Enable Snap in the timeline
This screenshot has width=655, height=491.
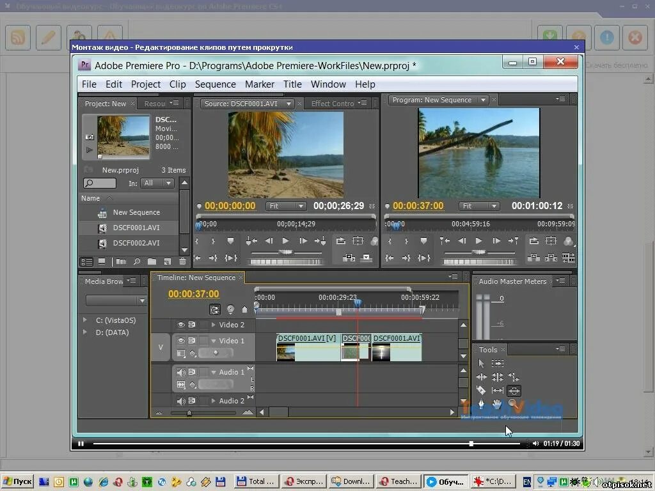click(x=215, y=309)
